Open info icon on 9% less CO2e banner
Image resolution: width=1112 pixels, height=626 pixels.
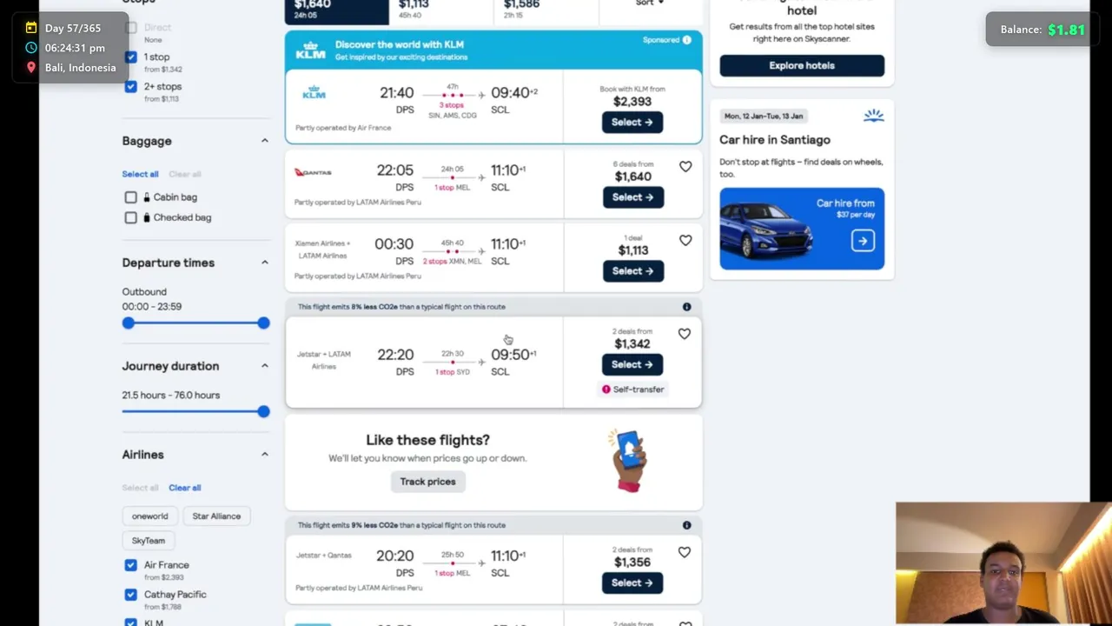[x=686, y=525]
